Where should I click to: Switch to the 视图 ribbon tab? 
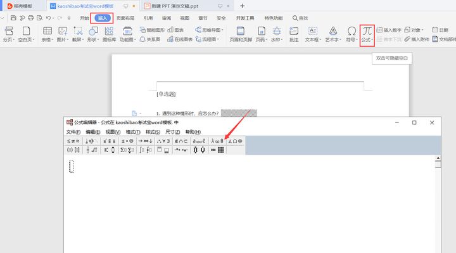[185, 18]
